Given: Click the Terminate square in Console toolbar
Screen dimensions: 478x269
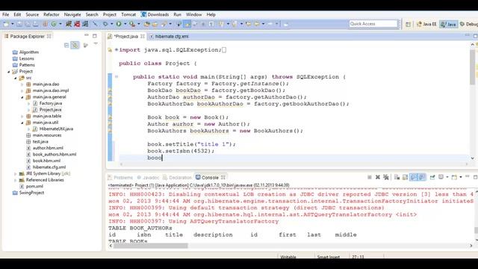Looking at the screenshot, I should pyautogui.click(x=369, y=177).
